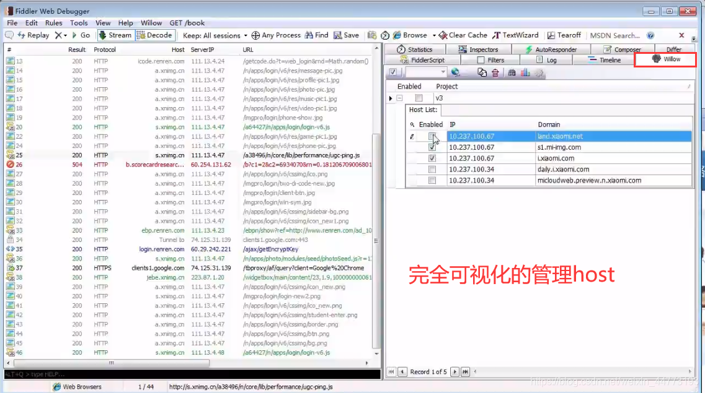
Task: Switch to the AutoResponder tab
Action: [x=551, y=50]
